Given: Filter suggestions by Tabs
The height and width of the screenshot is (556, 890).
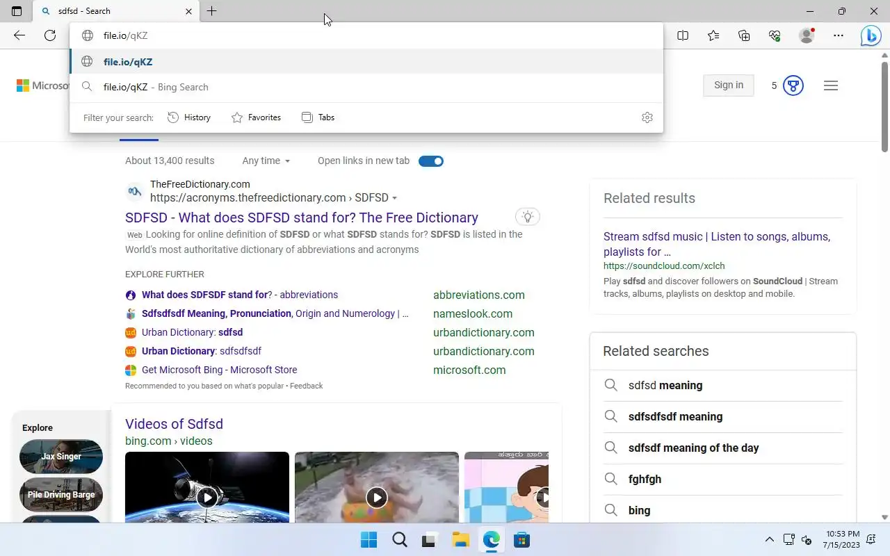Looking at the screenshot, I should point(318,117).
